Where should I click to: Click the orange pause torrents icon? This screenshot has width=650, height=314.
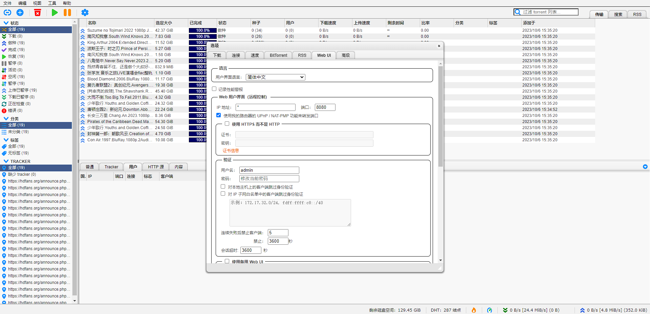(x=67, y=13)
